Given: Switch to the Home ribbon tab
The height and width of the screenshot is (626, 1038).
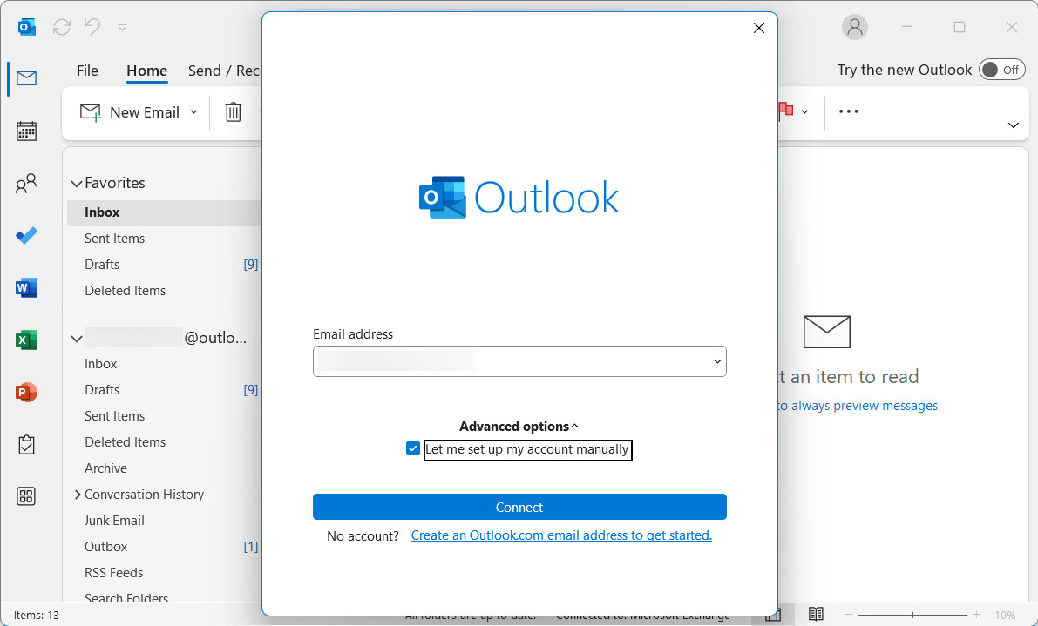Looking at the screenshot, I should pyautogui.click(x=146, y=71).
